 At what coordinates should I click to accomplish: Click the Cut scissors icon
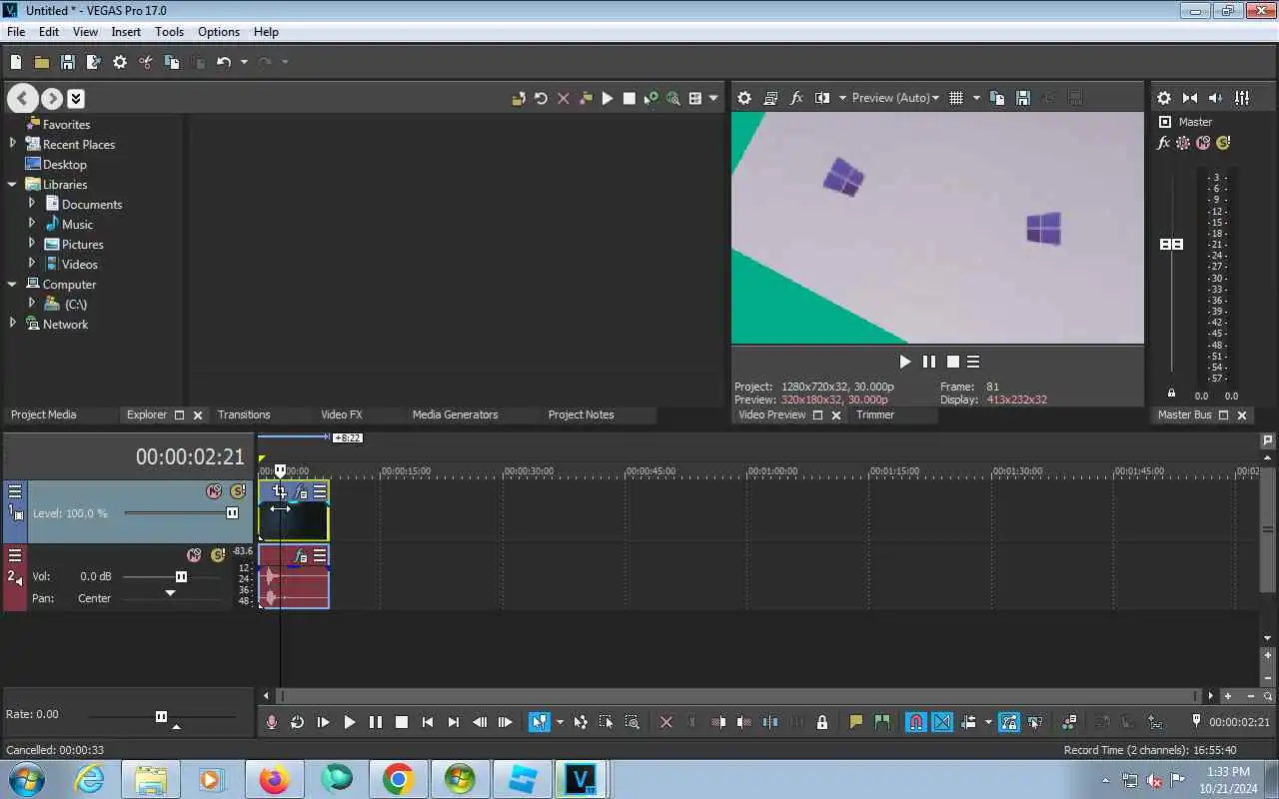point(146,62)
